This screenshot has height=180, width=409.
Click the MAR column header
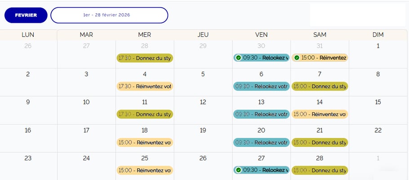click(86, 34)
